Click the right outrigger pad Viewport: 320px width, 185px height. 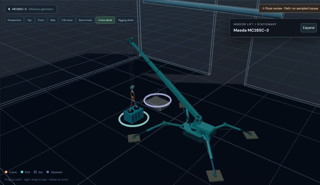click(x=250, y=135)
